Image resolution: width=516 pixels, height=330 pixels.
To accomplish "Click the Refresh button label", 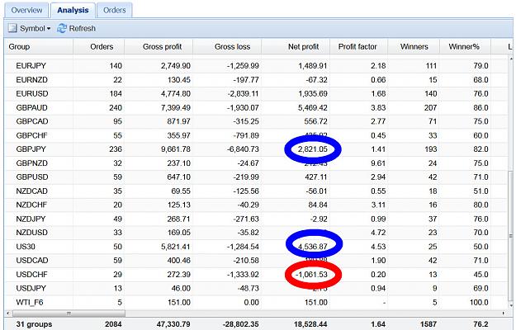I will pos(83,29).
